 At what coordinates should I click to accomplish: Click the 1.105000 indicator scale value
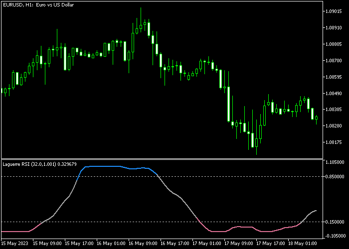click(x=336, y=162)
